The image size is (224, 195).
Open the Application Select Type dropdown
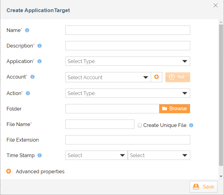point(128,61)
